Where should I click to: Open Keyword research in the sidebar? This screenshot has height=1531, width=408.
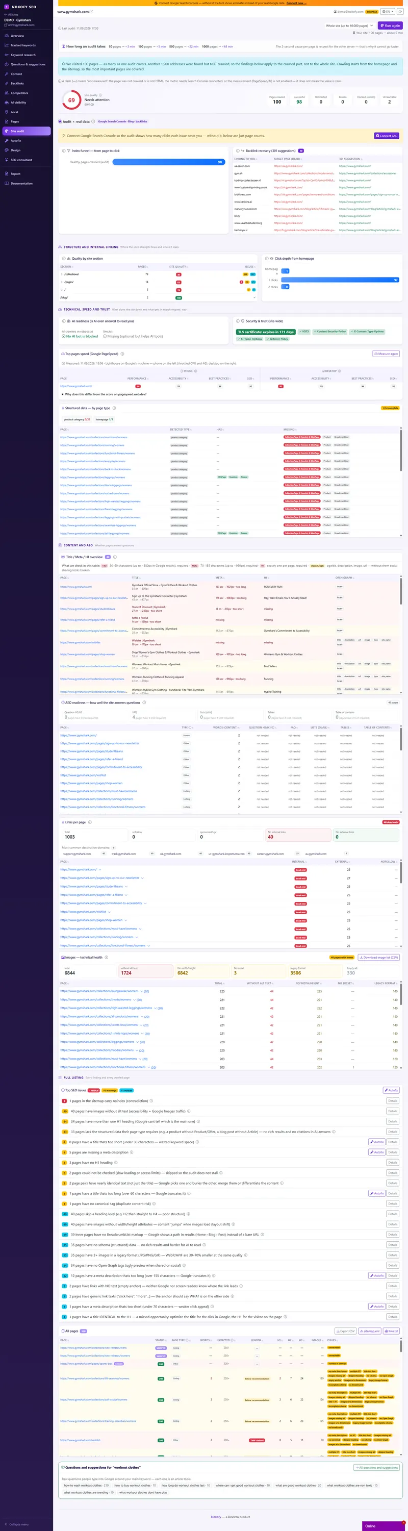(x=22, y=55)
